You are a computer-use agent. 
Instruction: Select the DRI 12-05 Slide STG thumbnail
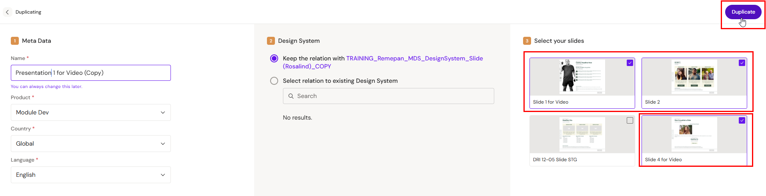tap(582, 134)
